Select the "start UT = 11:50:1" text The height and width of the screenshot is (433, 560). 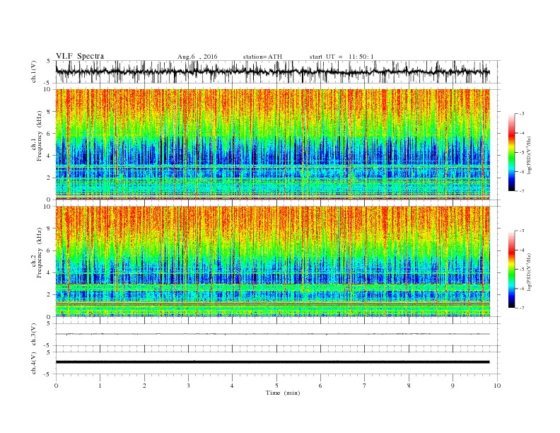click(x=342, y=57)
